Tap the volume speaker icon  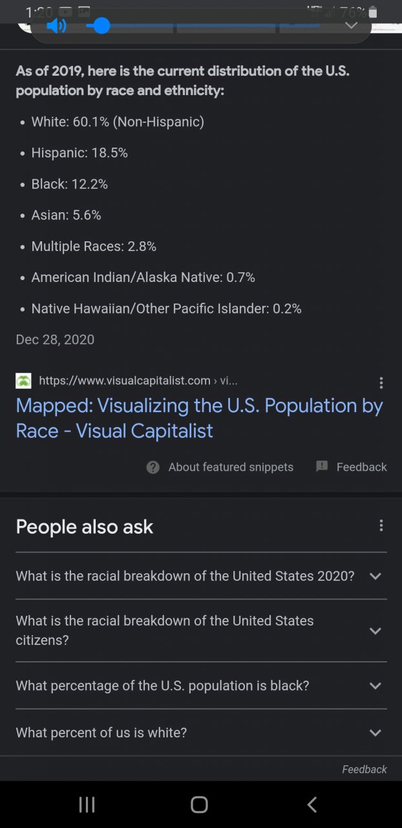click(x=57, y=26)
